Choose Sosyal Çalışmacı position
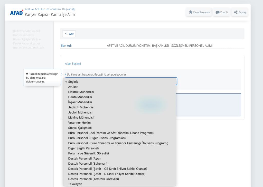Viewport: 263px width, 187px height. pos(80,128)
